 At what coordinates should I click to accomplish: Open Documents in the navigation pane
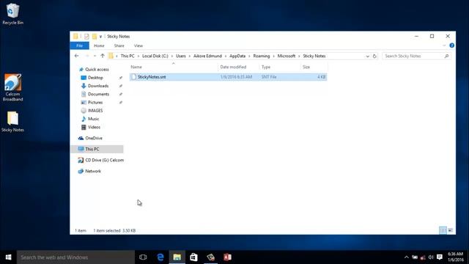(98, 94)
